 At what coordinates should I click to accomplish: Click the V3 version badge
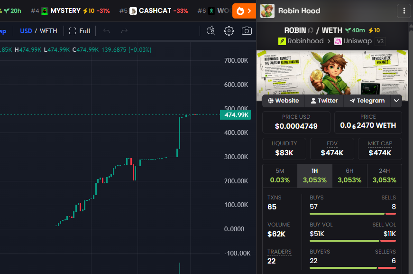point(380,41)
